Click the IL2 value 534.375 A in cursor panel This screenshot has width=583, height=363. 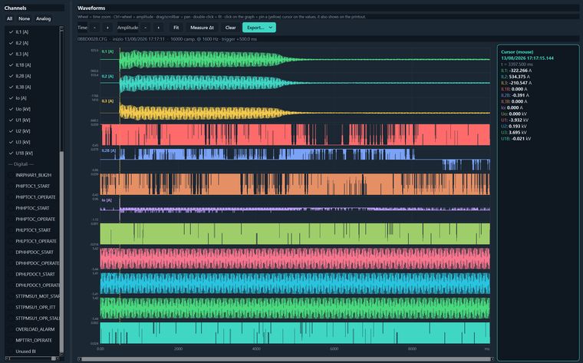tap(520, 77)
